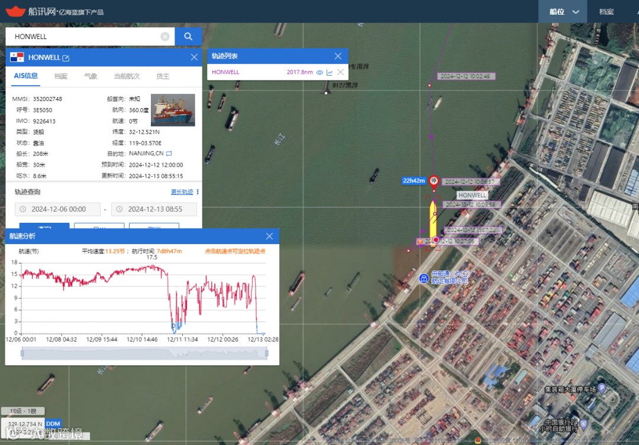Click the 中国银行24小时自助银行 marker
The height and width of the screenshot is (445, 639).
(583, 424)
